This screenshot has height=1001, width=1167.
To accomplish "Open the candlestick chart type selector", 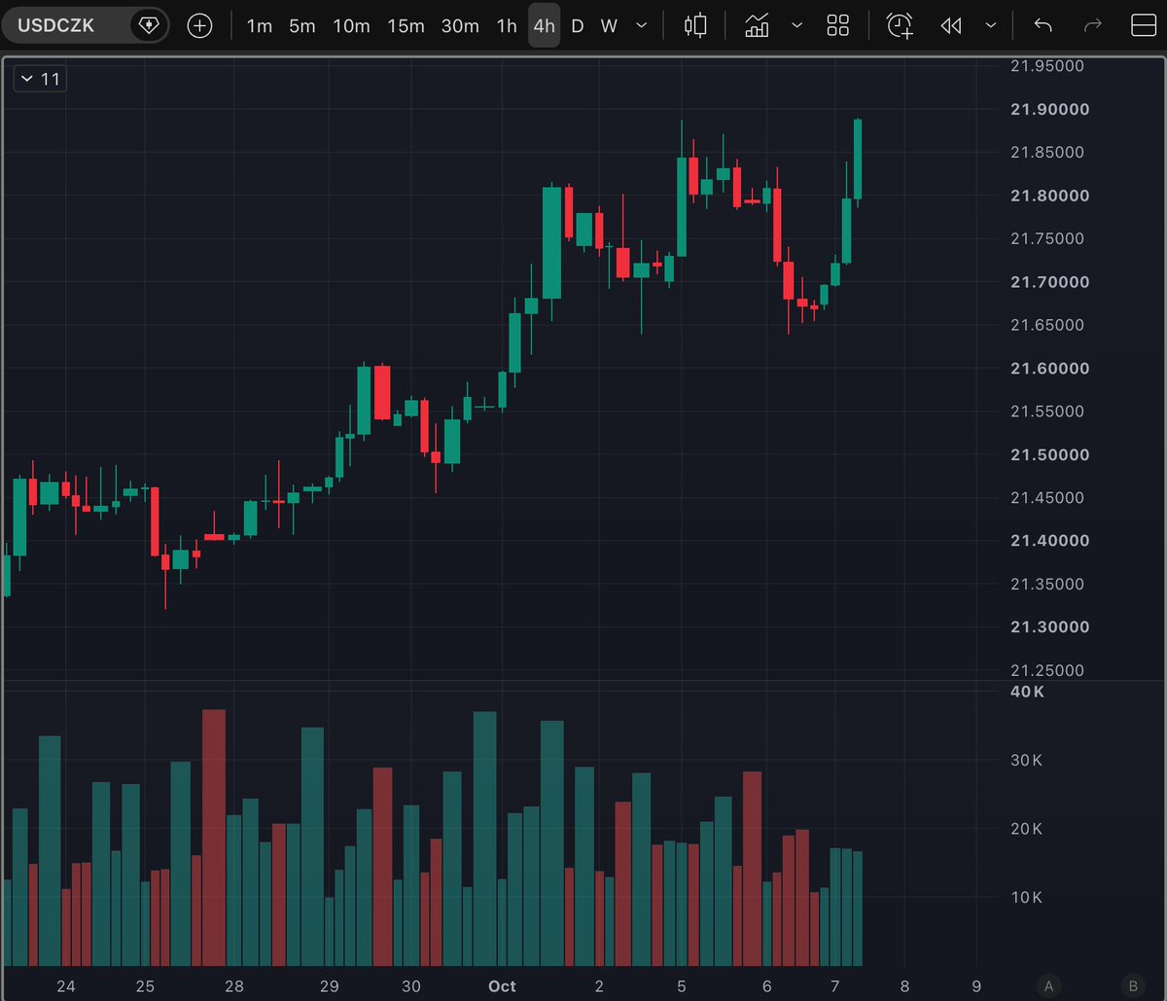I will (x=695, y=26).
